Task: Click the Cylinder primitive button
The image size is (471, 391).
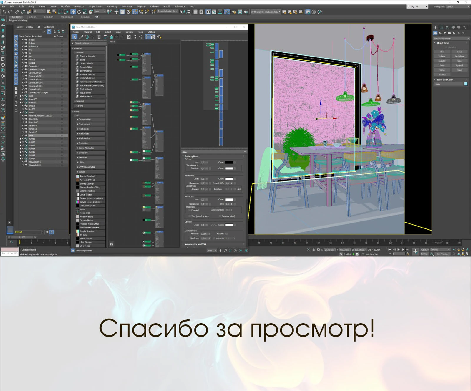Action: coord(442,61)
